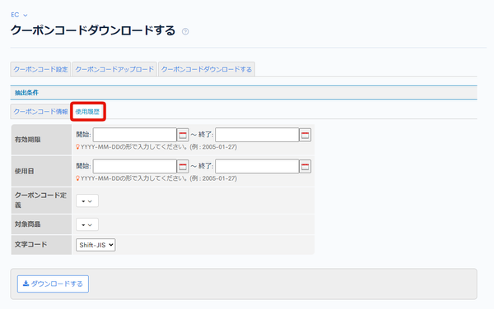Screen dimensions: 494x309
Task: Expand the EC breadcrumb dropdown
Action: click(19, 15)
